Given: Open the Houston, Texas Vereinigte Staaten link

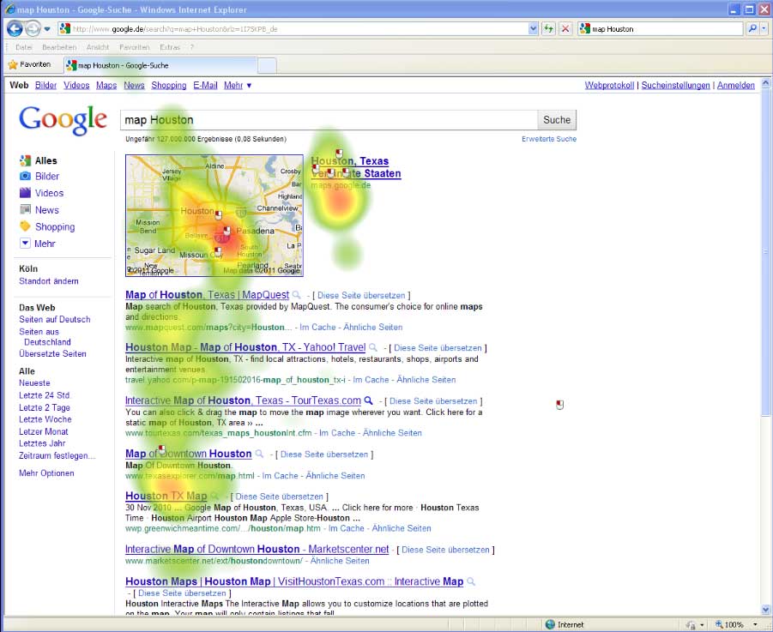Looking at the screenshot, I should click(356, 167).
